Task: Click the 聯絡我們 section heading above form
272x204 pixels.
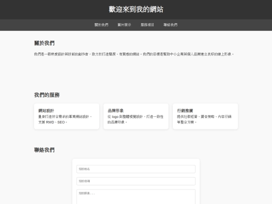Action: tap(44, 150)
